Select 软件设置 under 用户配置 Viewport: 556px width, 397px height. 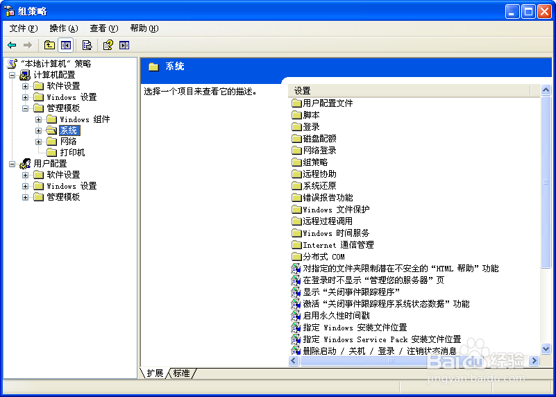(63, 174)
